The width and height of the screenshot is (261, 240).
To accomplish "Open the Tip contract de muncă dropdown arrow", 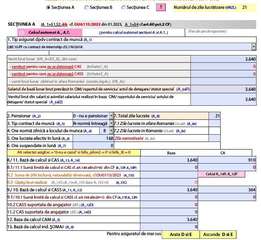I will (x=111, y=123).
